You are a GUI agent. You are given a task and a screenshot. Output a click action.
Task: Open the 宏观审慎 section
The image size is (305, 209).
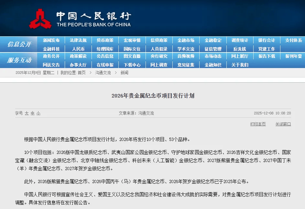(132, 40)
